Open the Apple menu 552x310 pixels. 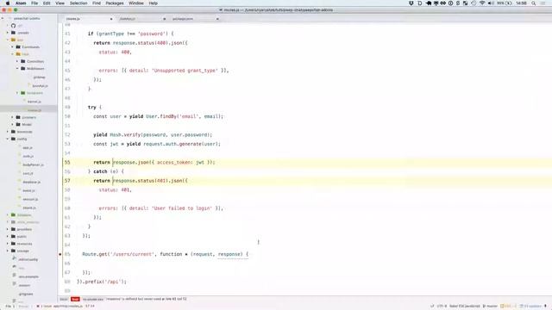(x=8, y=3)
